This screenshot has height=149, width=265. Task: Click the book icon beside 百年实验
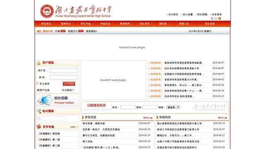[39, 127]
